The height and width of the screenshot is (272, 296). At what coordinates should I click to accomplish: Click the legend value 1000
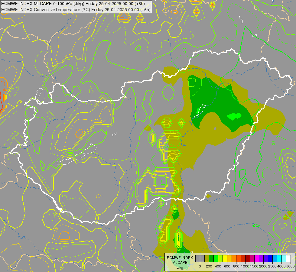pos(245,266)
